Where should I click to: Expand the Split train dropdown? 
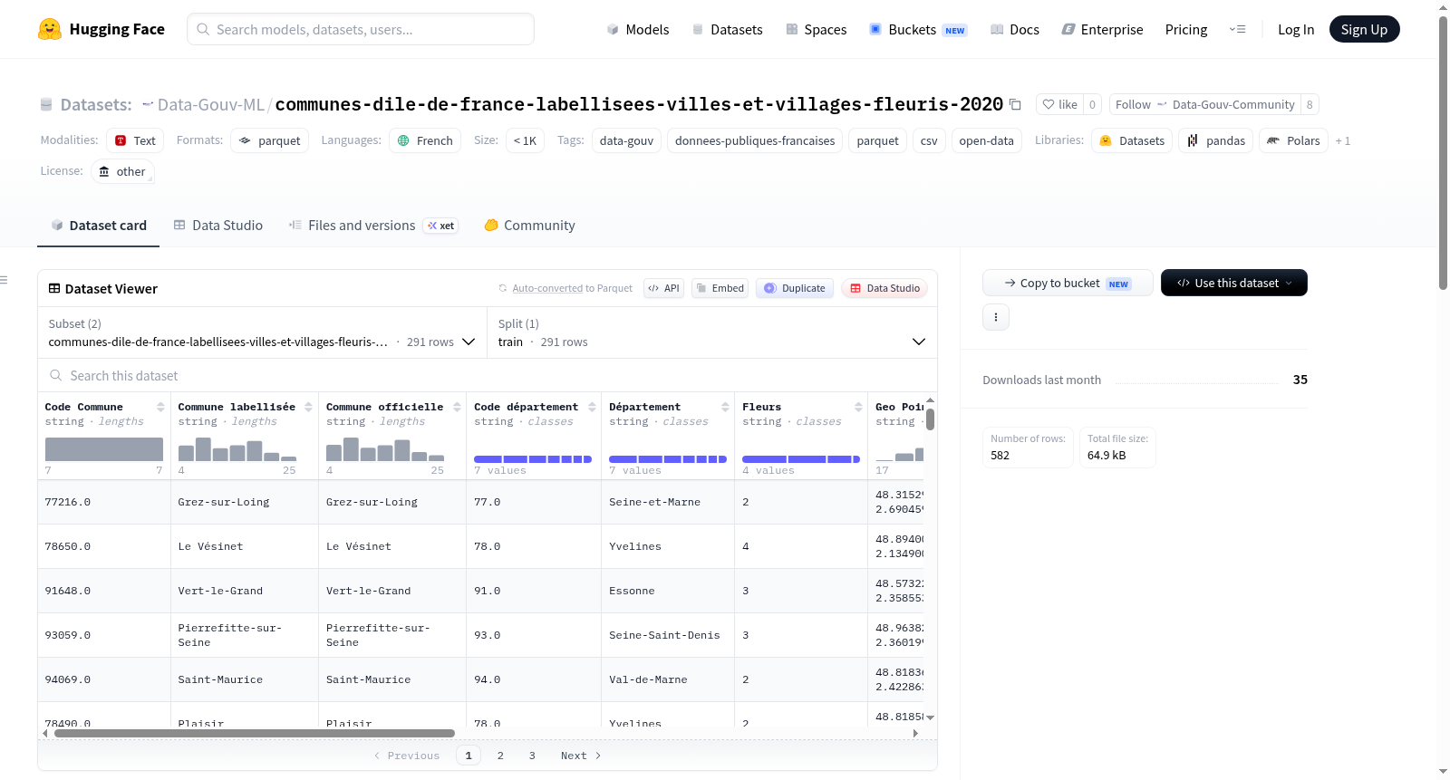712,332
